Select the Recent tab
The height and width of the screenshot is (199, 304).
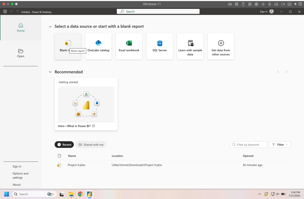pyautogui.click(x=64, y=145)
